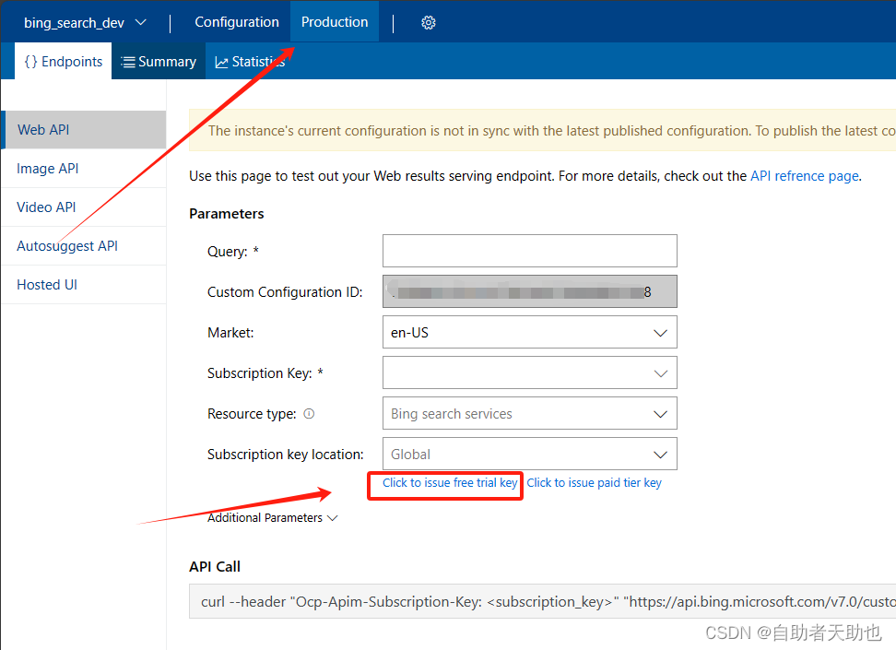Open the settings gear icon
The width and height of the screenshot is (896, 650).
pyautogui.click(x=428, y=22)
